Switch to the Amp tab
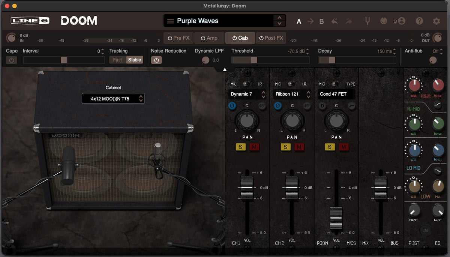This screenshot has width=450, height=257. point(209,38)
